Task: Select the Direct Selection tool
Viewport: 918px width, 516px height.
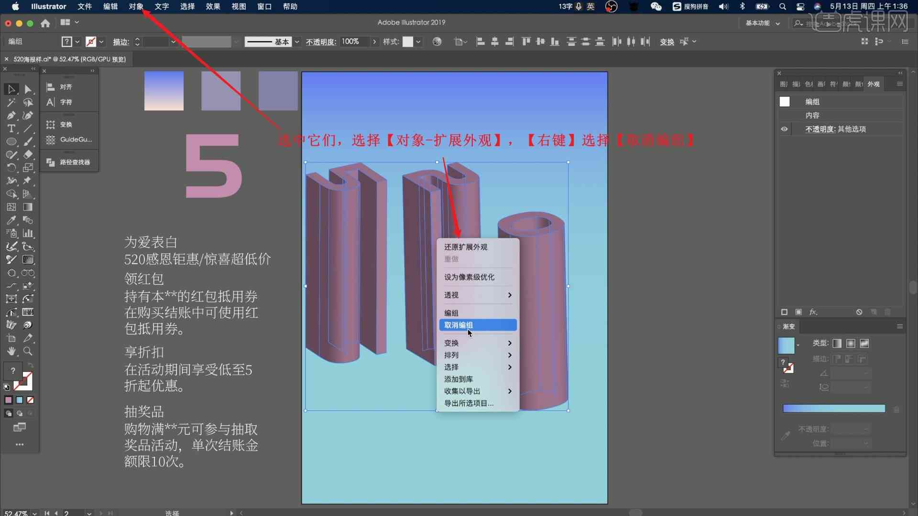Action: point(28,89)
